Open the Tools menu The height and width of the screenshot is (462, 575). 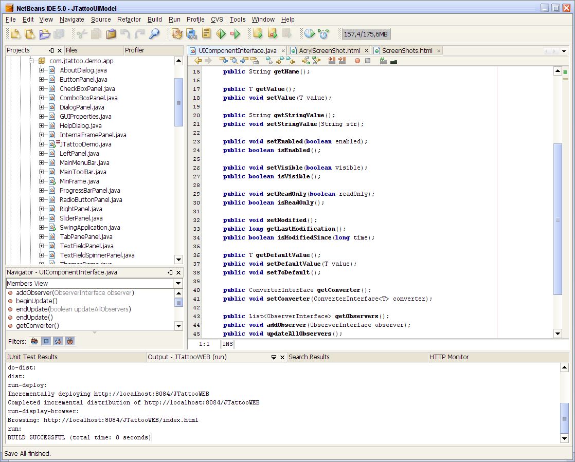pyautogui.click(x=237, y=20)
